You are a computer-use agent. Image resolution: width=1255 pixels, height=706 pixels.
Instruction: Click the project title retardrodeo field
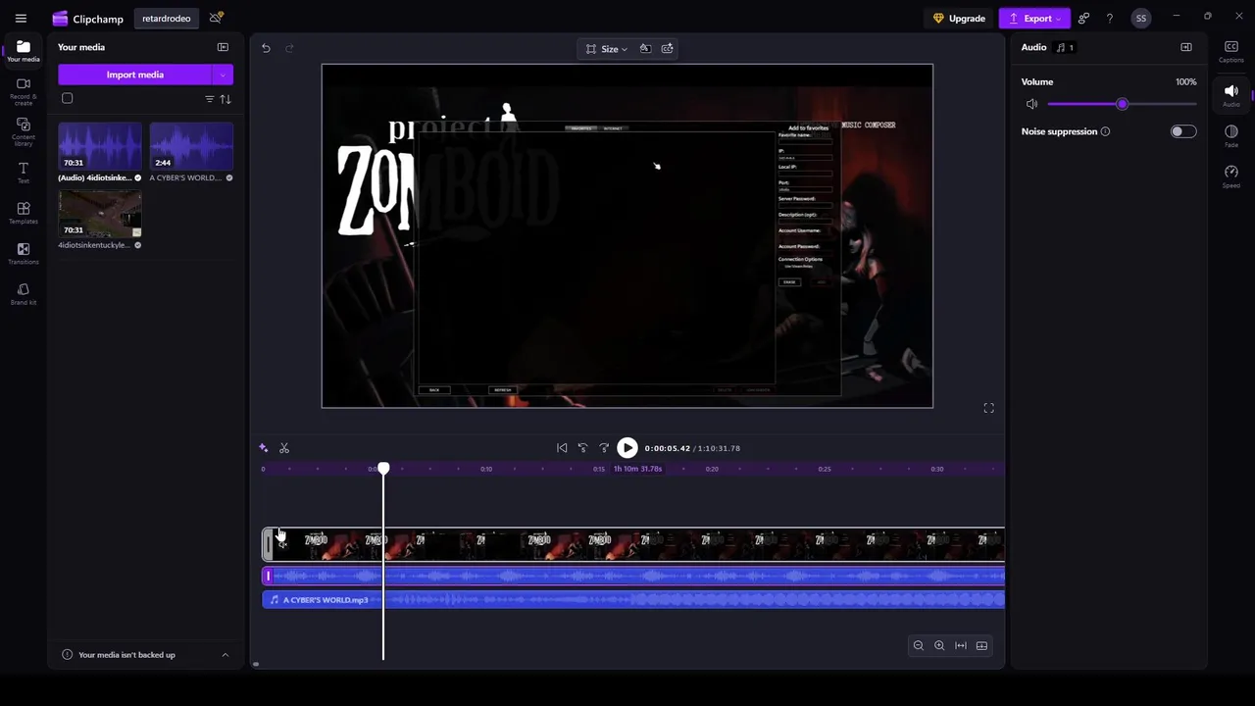tap(167, 18)
